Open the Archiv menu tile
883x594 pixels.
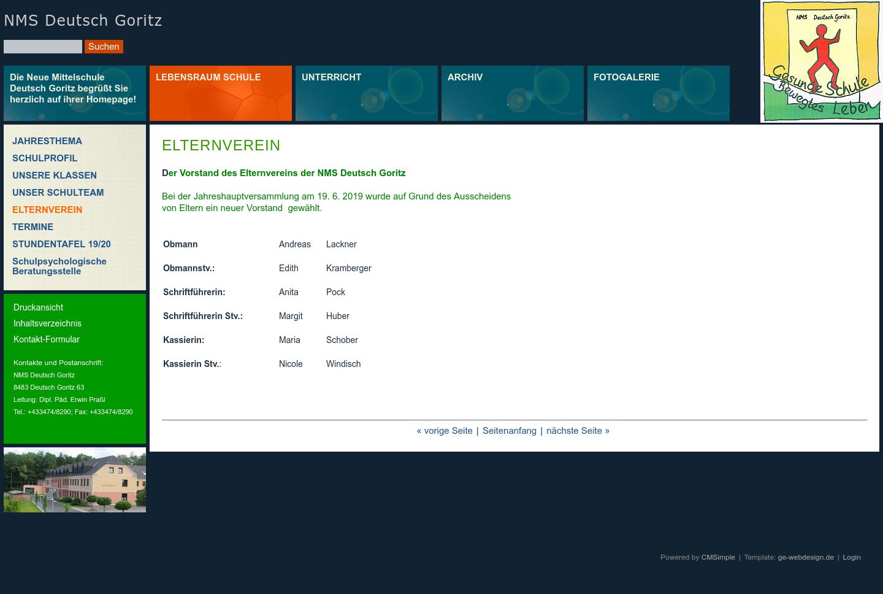point(513,93)
